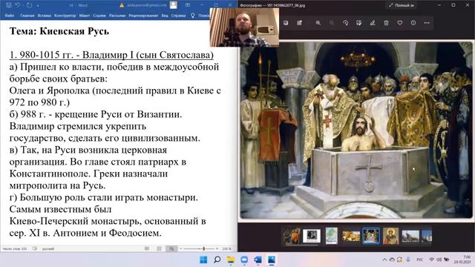Screen dimensions: 475x267
Task: Select the map thumbnail in the filmstrip
Action: [x=332, y=236]
